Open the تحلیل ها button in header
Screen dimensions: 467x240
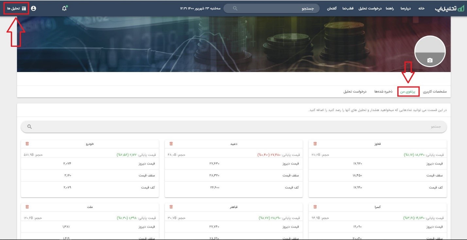[x=16, y=8]
